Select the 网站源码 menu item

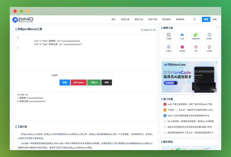pyautogui.click(x=167, y=19)
